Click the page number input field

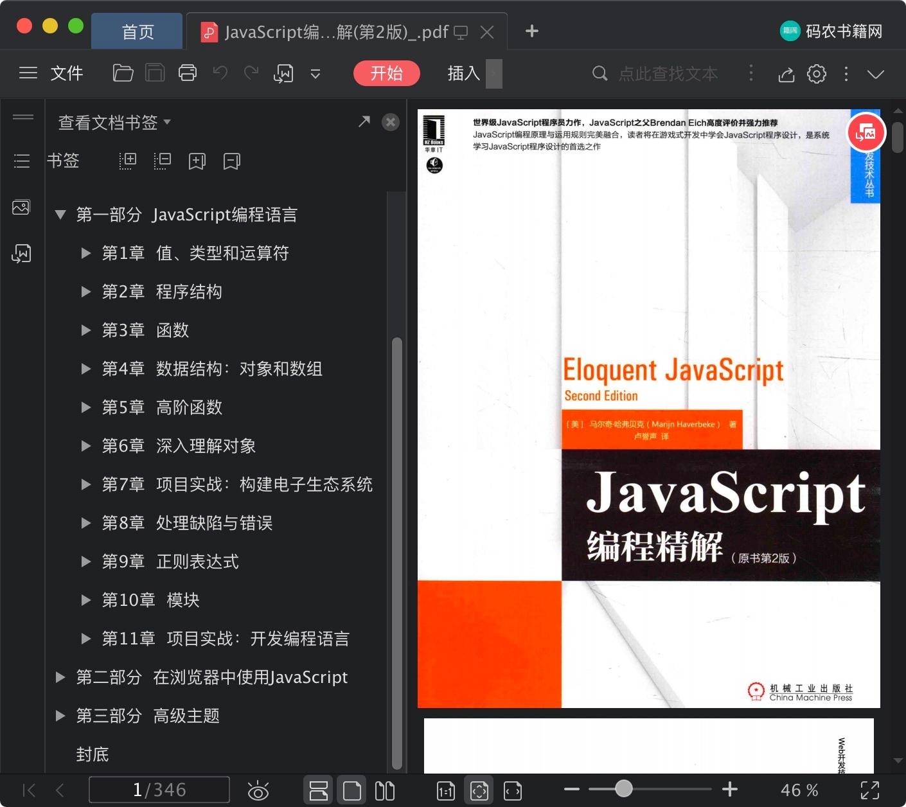pos(159,790)
